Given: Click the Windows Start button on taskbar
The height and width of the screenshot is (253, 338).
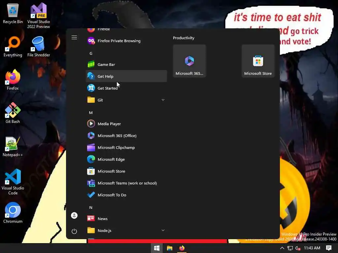Looking at the screenshot, I should point(157,248).
